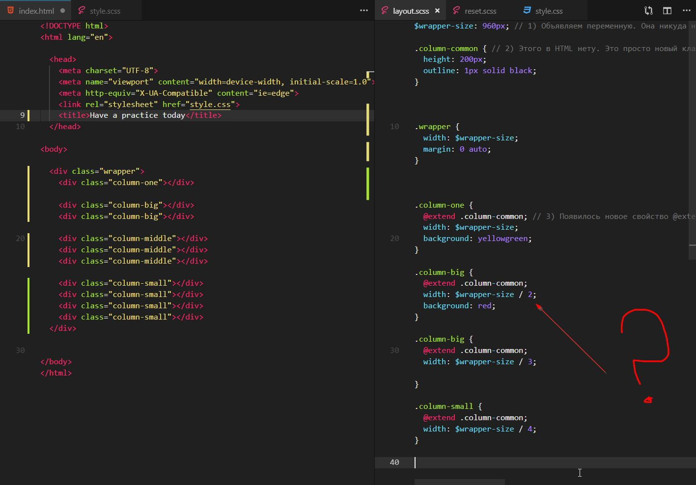Open the reset.scss tab

[481, 10]
